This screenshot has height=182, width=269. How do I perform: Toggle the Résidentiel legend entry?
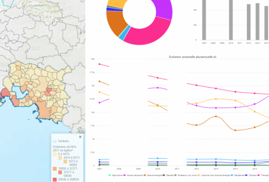pos(237,175)
